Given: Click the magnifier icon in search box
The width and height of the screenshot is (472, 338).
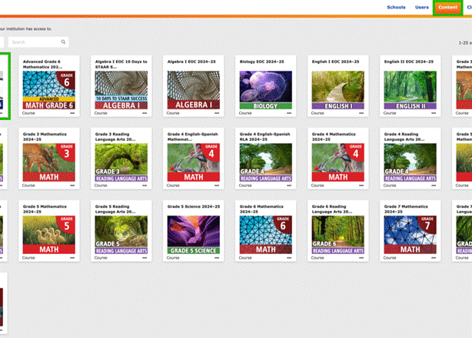Looking at the screenshot, I should [64, 42].
